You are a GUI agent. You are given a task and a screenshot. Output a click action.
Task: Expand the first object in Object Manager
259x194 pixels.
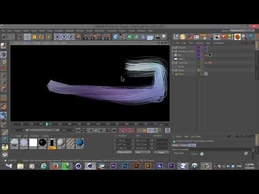point(173,47)
